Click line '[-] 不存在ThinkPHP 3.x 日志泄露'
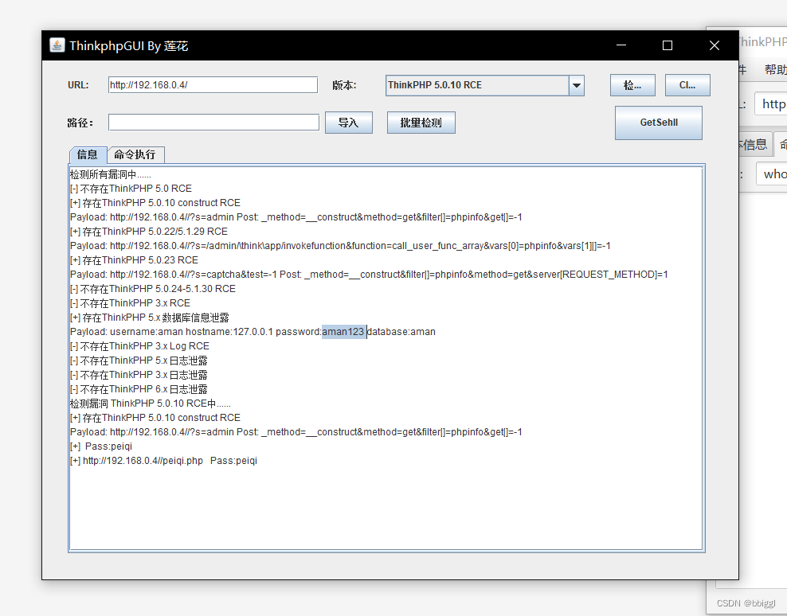The height and width of the screenshot is (616, 787). (139, 375)
